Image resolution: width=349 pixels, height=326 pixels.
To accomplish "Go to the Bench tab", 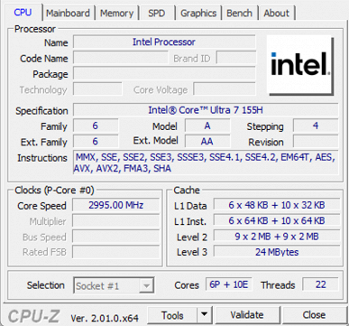I will click(240, 14).
